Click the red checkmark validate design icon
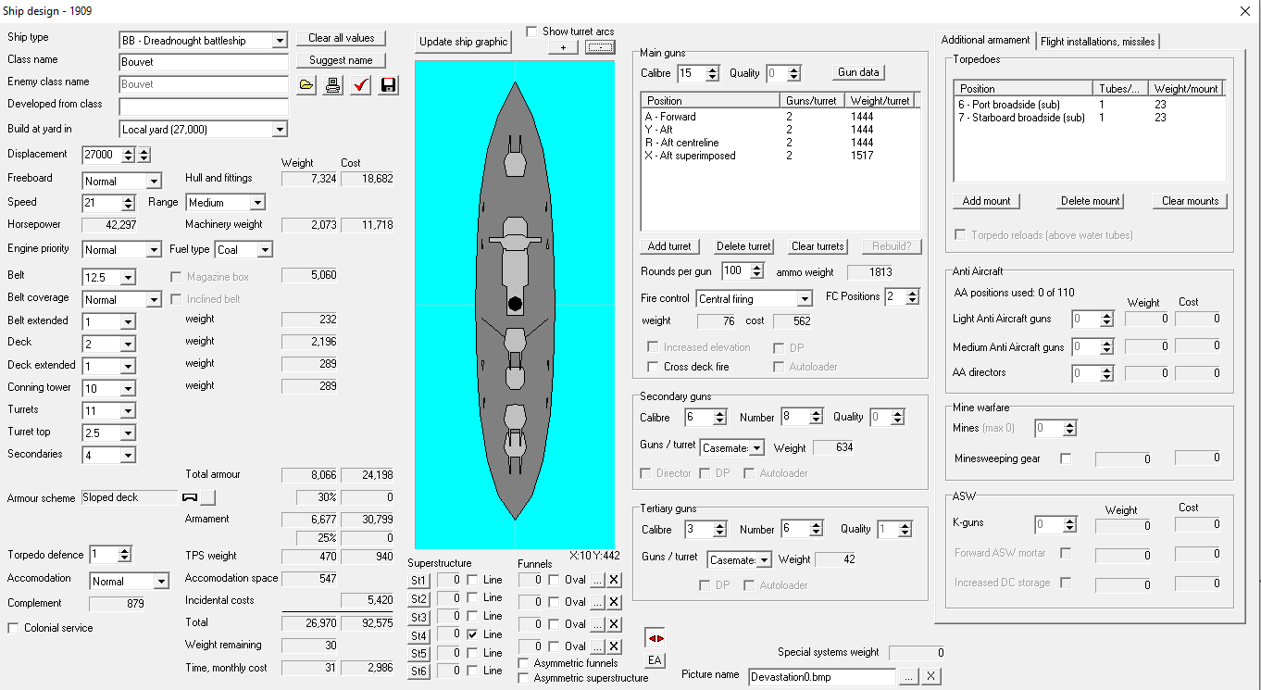Image resolution: width=1261 pixels, height=690 pixels. click(361, 85)
